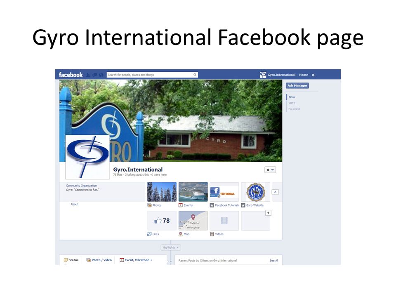Focus the search for people field
396x297 pixels.
149,75
